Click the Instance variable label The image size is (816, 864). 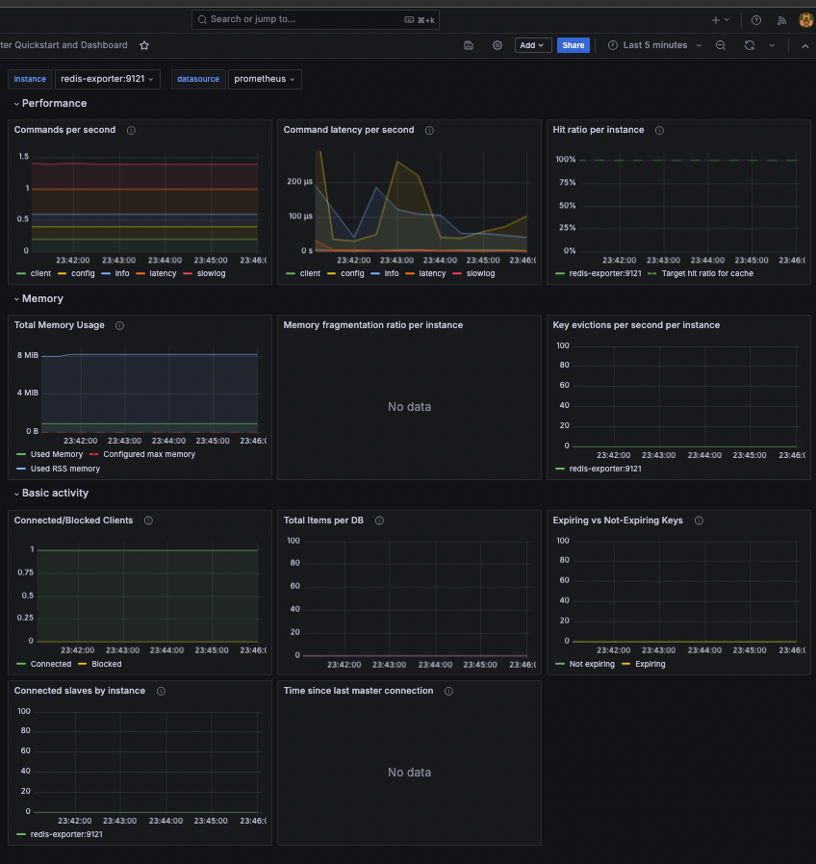coord(30,79)
